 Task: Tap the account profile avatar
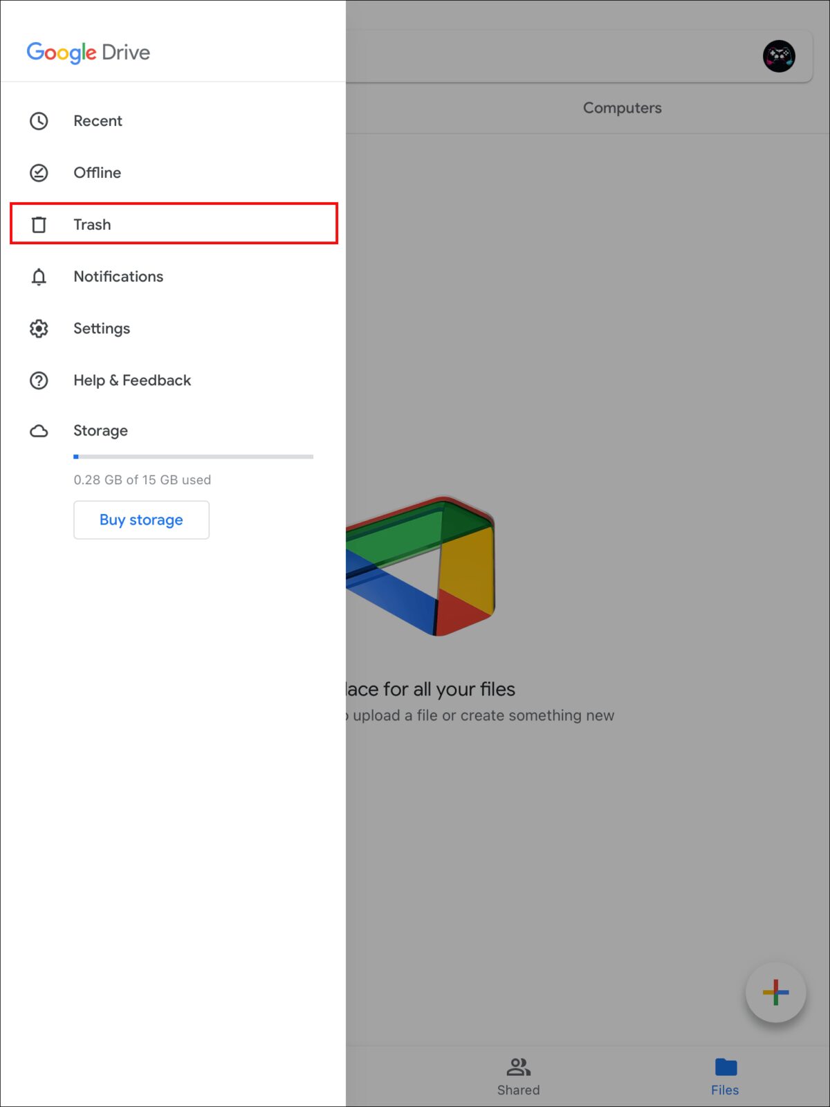tap(779, 56)
